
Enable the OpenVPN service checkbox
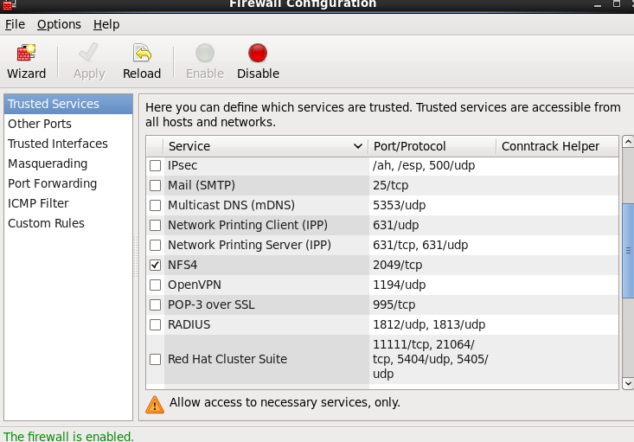pos(156,285)
